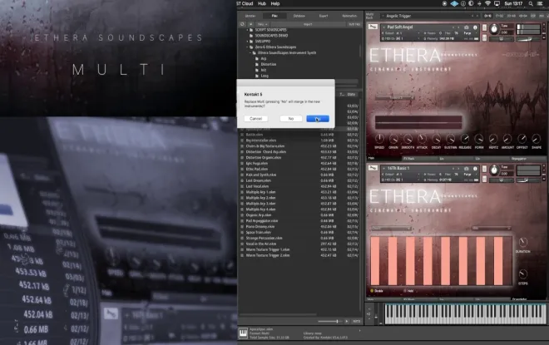Screen dimensions: 549x345
Task: Click snapshot camera icon on Pad Soft Angel
Action: [467, 27]
